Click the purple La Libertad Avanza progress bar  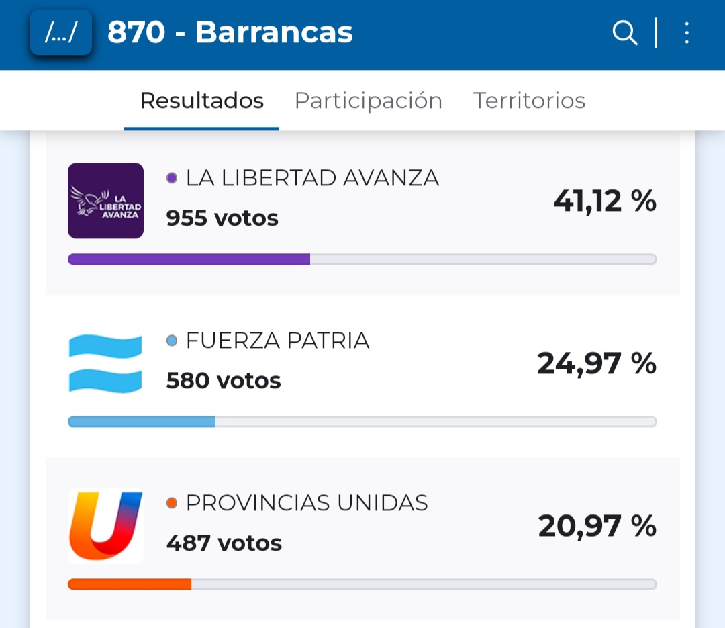tap(189, 259)
